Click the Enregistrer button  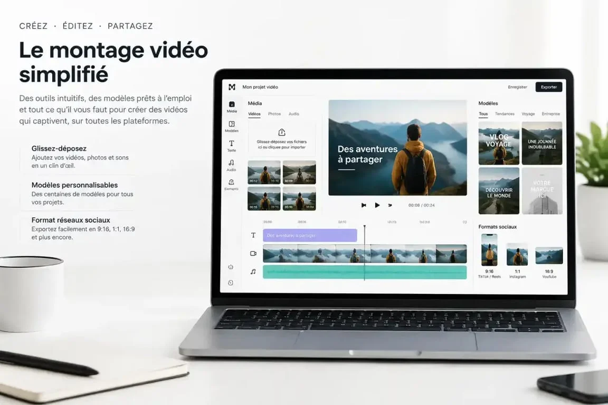coord(518,87)
